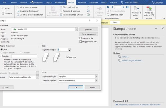Click Modifica elenco destinatari
This screenshot has height=108, width=166.
[x=30, y=15]
